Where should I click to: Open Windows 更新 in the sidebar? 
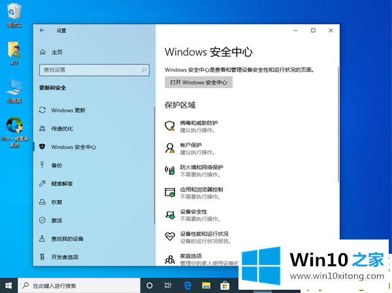68,110
